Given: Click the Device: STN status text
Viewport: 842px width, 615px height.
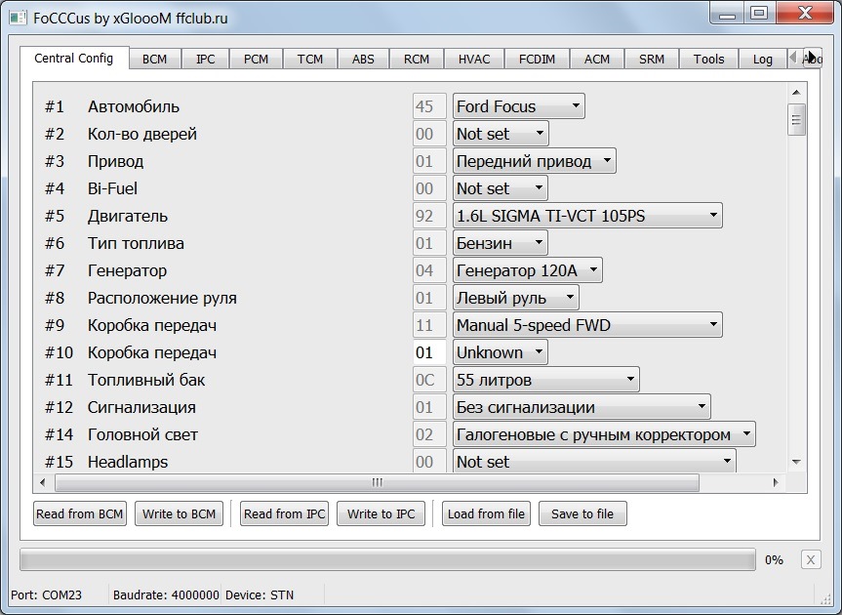Looking at the screenshot, I should coord(260,595).
